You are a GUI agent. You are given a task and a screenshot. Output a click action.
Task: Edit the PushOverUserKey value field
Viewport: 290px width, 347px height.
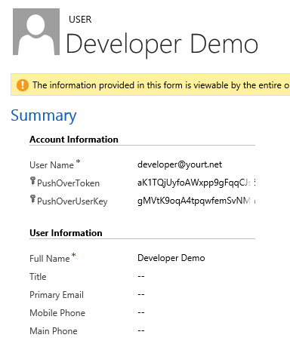[196, 201]
